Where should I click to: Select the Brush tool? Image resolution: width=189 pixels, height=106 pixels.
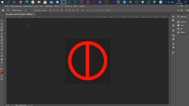[x=2, y=34]
